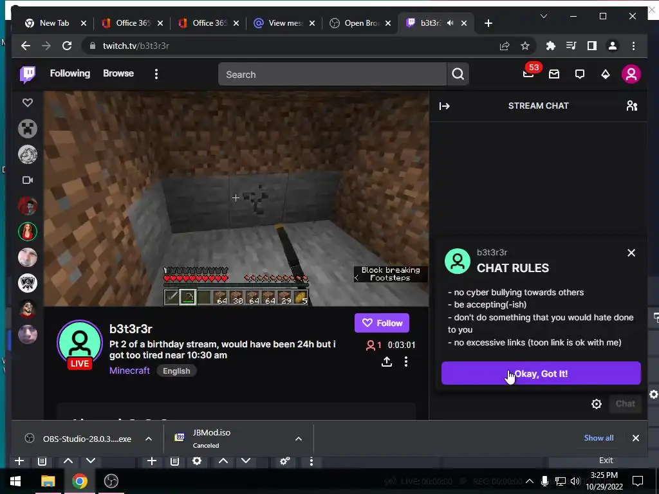This screenshot has height=494, width=659.
Task: Go back to previous page
Action: tap(26, 46)
